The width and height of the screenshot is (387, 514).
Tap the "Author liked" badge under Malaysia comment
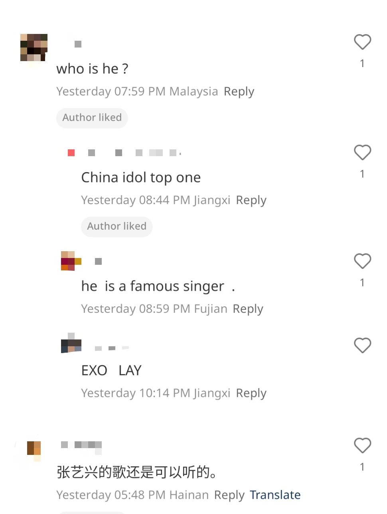(x=92, y=118)
